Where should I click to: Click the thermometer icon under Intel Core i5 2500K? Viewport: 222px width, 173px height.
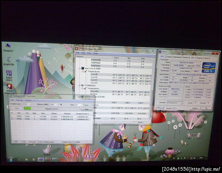(86, 72)
